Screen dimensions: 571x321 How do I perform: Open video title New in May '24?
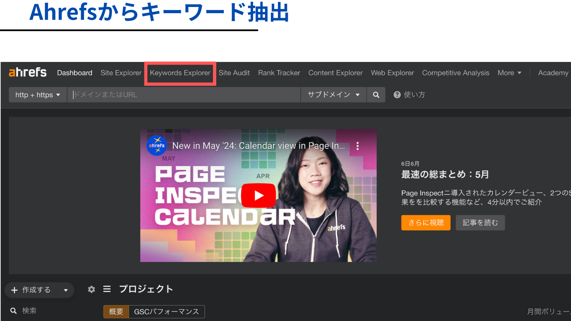(x=258, y=146)
